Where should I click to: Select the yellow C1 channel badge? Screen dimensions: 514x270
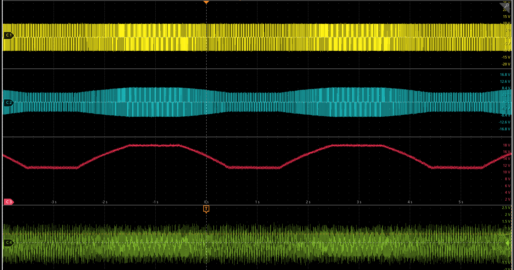(x=9, y=35)
